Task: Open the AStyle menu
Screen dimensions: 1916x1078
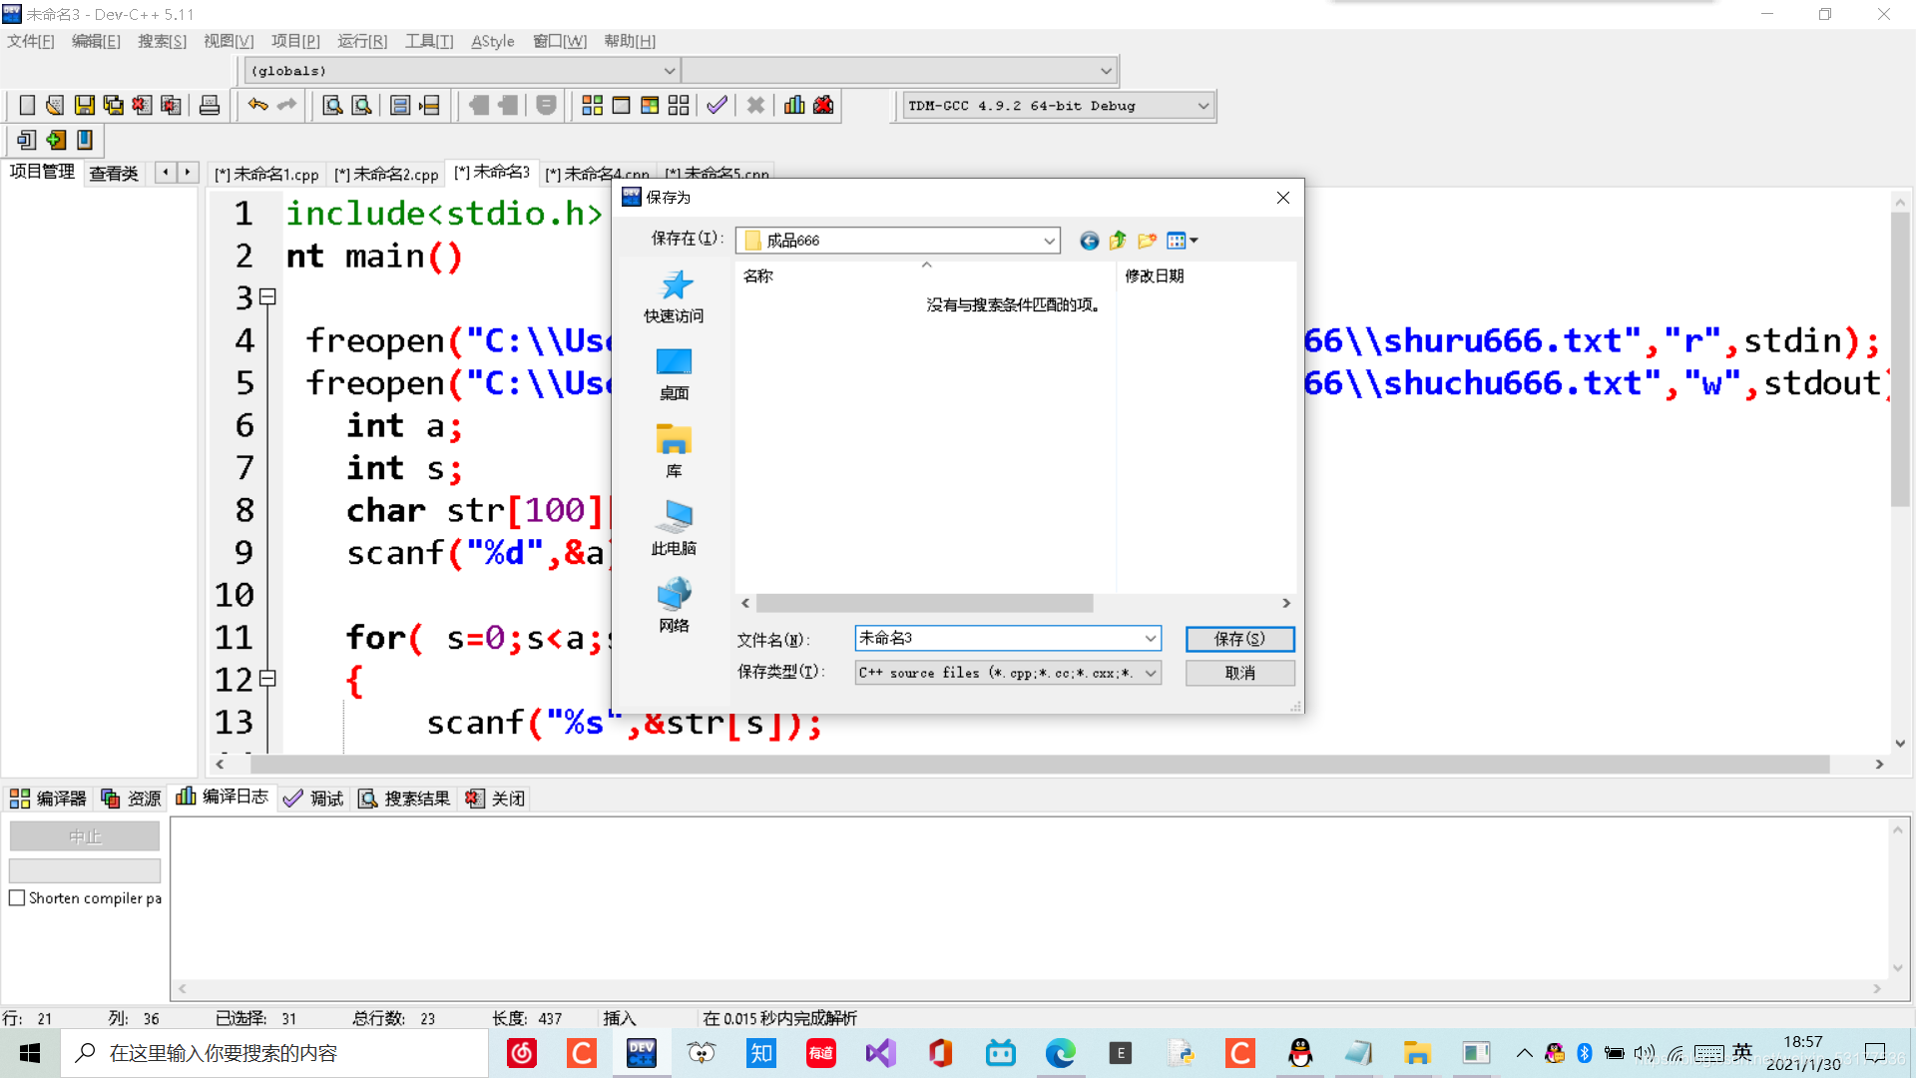Action: pos(492,41)
